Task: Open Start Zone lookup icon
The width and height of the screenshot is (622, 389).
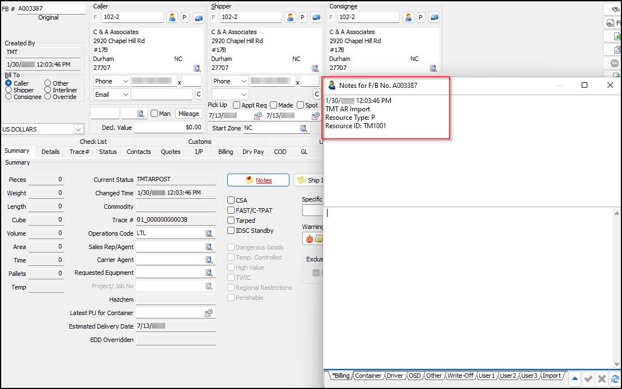Action: 303,128
